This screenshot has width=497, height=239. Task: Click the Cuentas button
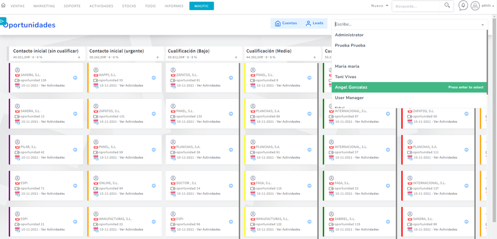[x=286, y=24]
